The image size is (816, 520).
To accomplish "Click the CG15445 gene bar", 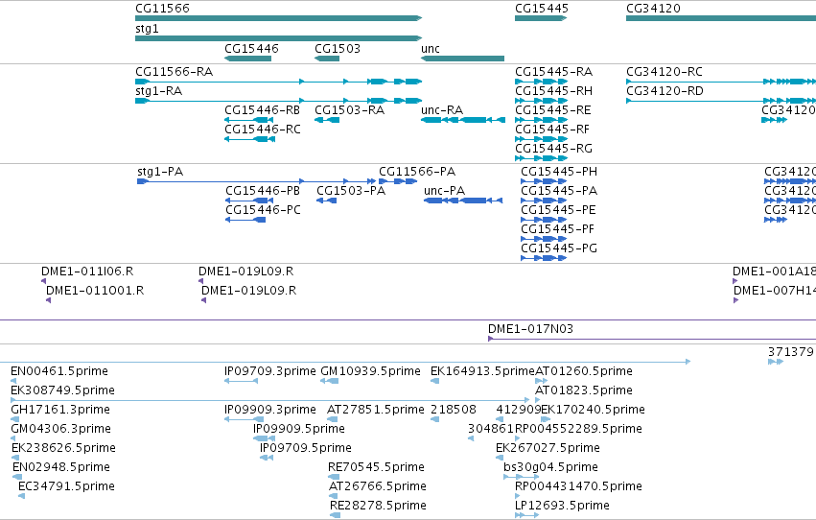I will 541,18.
